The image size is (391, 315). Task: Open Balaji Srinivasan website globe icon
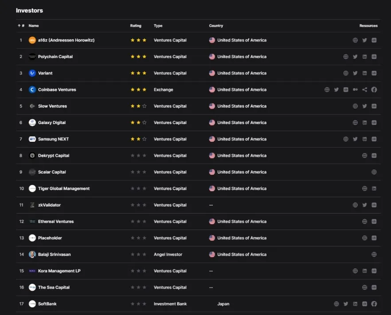(374, 254)
